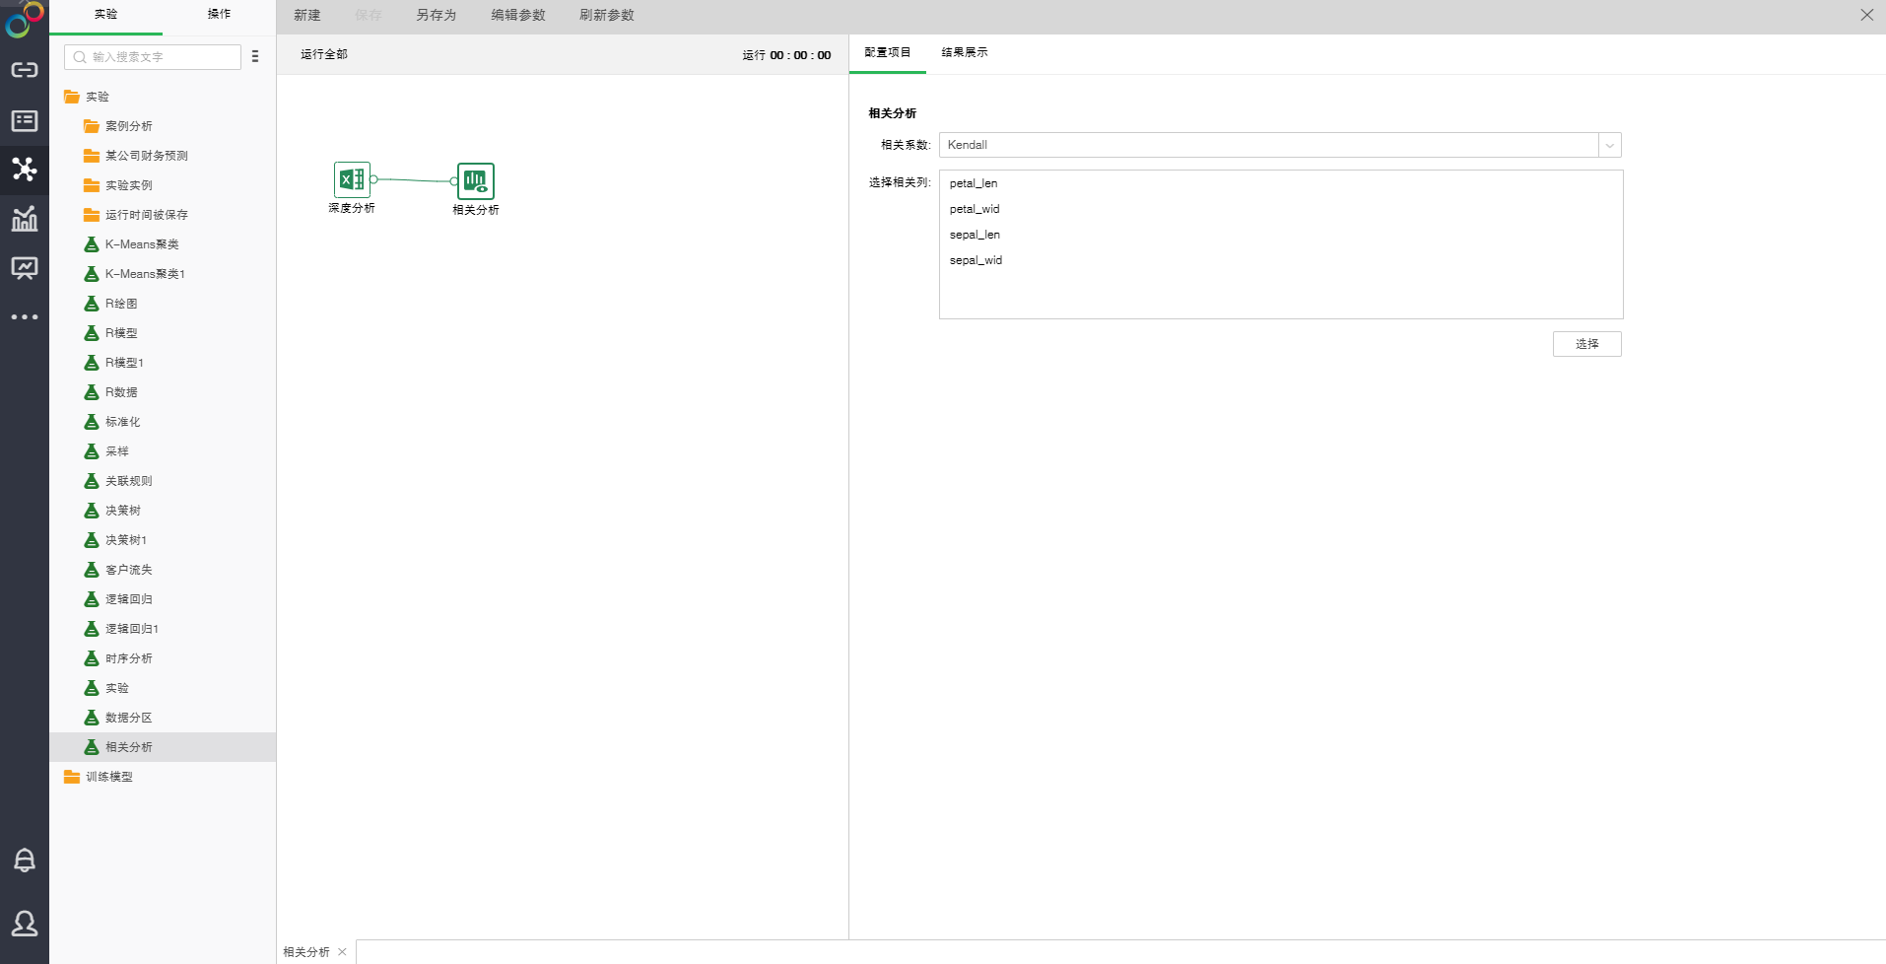Select petal_len in the column list
The image size is (1886, 964).
pos(974,183)
